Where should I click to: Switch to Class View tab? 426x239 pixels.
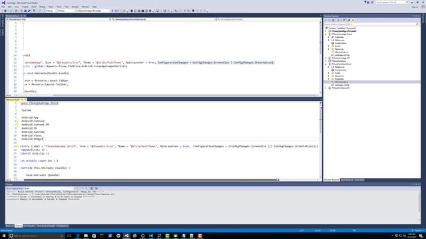tap(359, 180)
